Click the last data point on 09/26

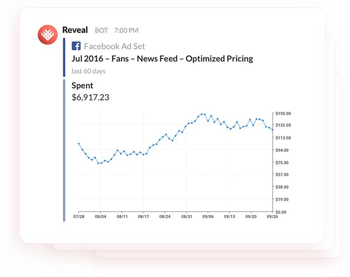point(272,130)
